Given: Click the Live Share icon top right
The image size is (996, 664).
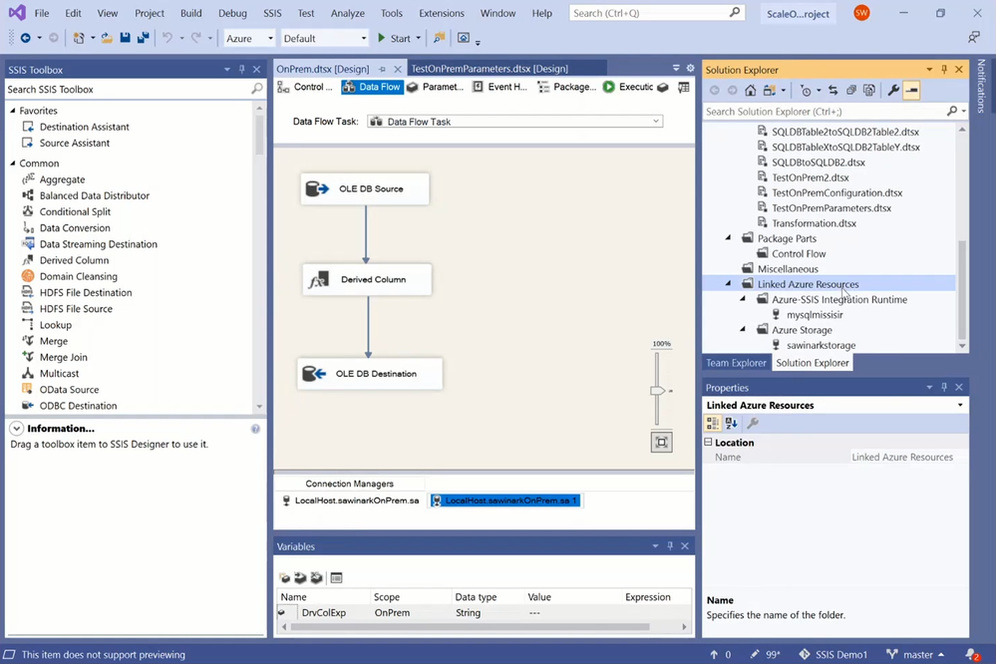Looking at the screenshot, I should [974, 38].
